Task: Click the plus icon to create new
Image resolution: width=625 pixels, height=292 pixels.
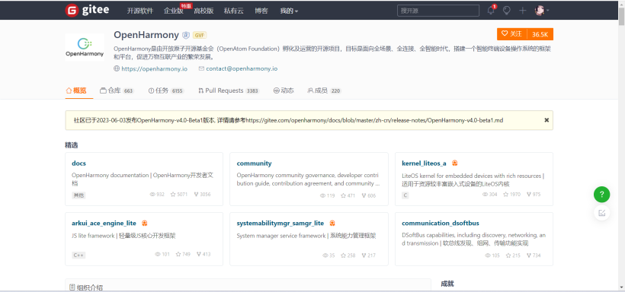Action: 523,11
